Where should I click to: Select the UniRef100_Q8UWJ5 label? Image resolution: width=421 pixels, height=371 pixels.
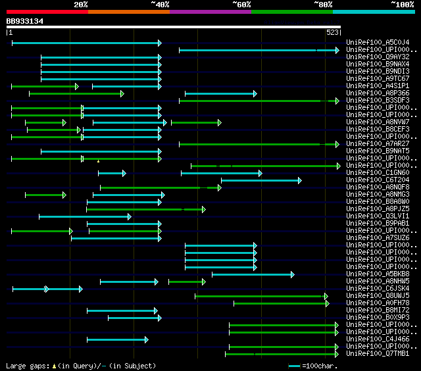378,295
